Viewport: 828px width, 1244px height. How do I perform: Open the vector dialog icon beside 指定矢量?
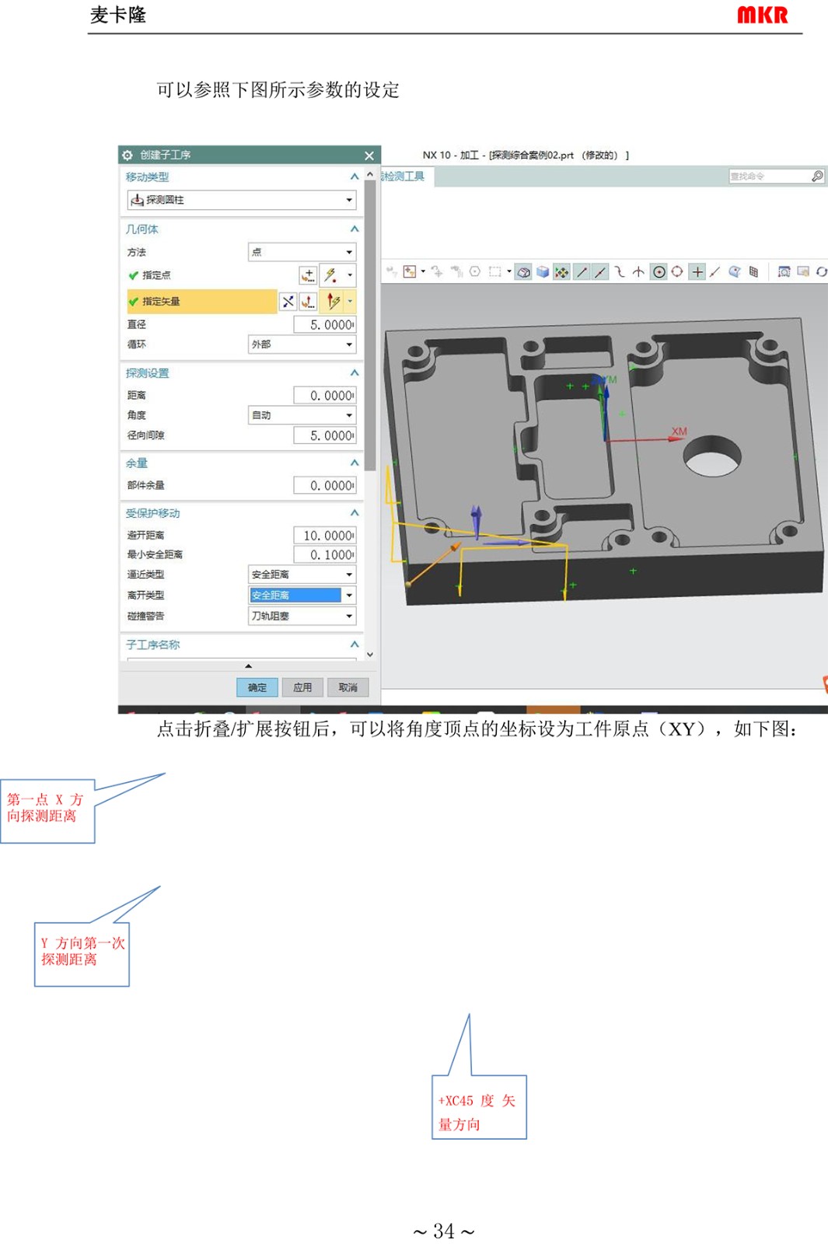(308, 302)
